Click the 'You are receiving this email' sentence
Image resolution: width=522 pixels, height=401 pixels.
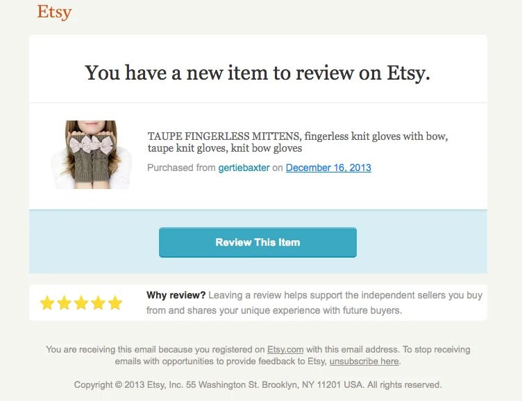[x=155, y=350]
